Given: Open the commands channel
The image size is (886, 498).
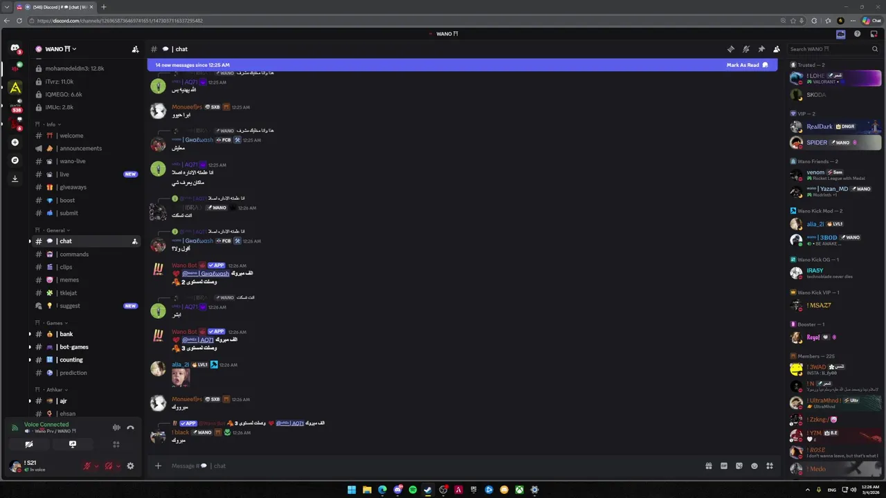Looking at the screenshot, I should tap(86, 255).
